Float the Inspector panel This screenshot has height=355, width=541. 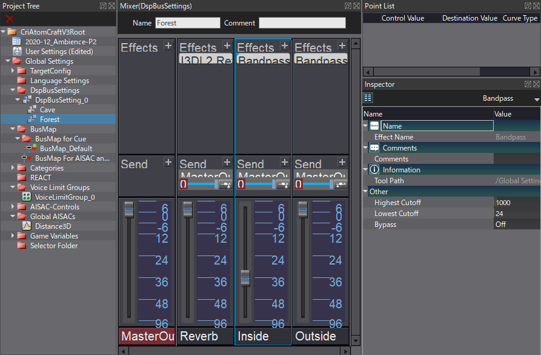528,84
